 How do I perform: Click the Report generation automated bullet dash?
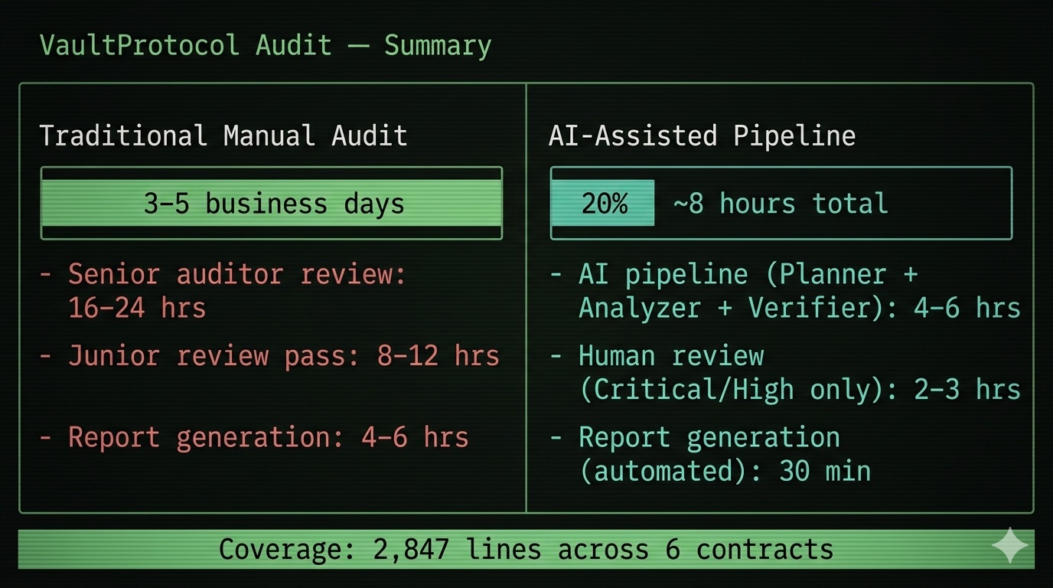[555, 436]
